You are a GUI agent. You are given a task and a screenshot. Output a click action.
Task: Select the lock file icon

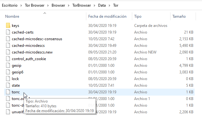point(8,79)
